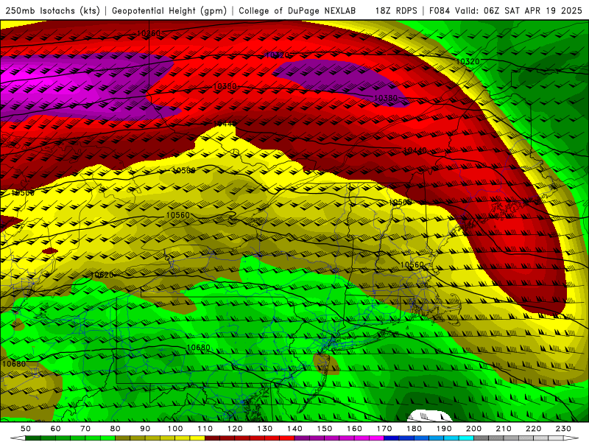Click the 230 knot colorbar label

(x=563, y=429)
